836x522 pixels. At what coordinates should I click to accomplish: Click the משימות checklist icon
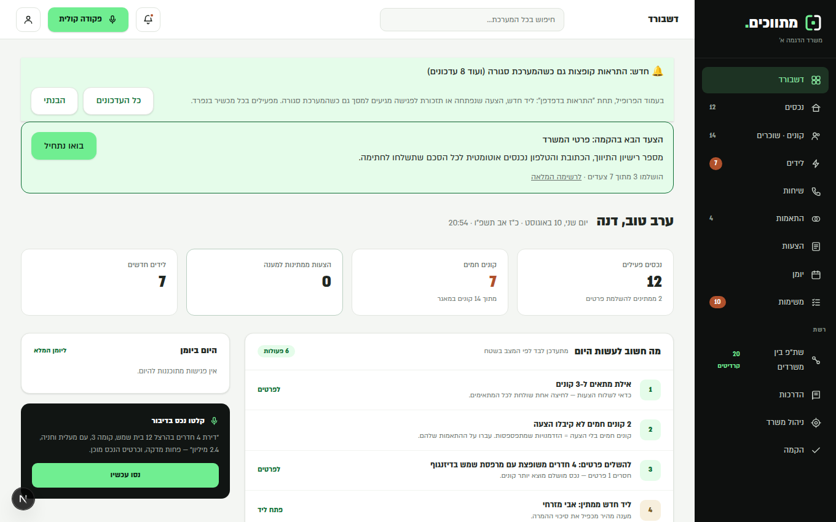click(816, 302)
